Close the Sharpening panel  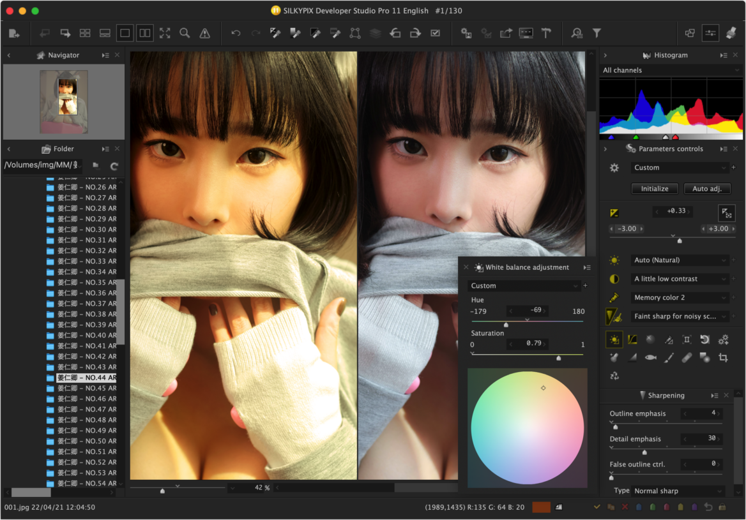[726, 396]
